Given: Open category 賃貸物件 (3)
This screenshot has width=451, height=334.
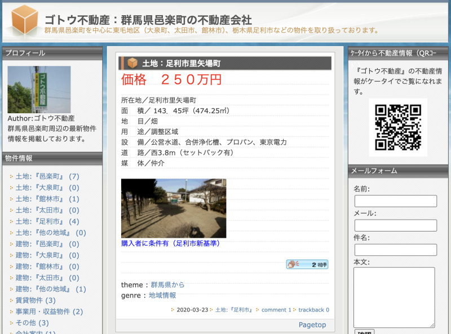Looking at the screenshot, I should tap(36, 300).
